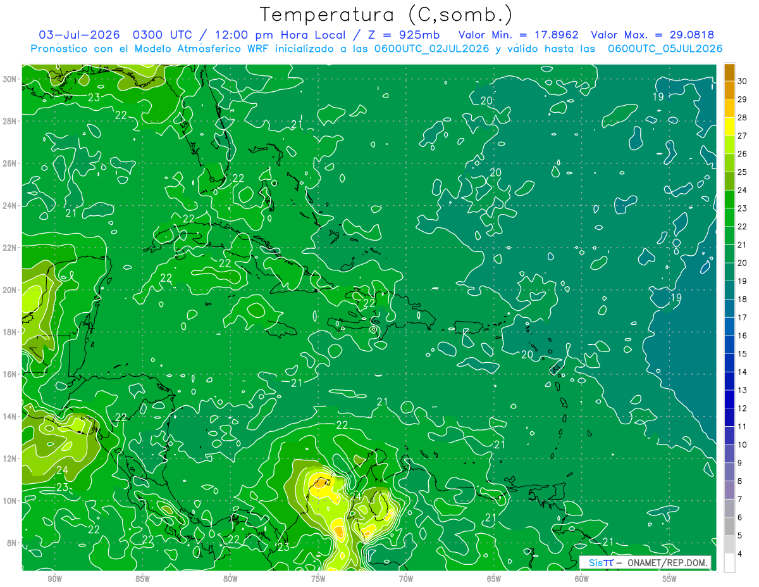759x587 pixels.
Task: Click the 'Valor Min. = 17.8962' readout
Action: [519, 35]
